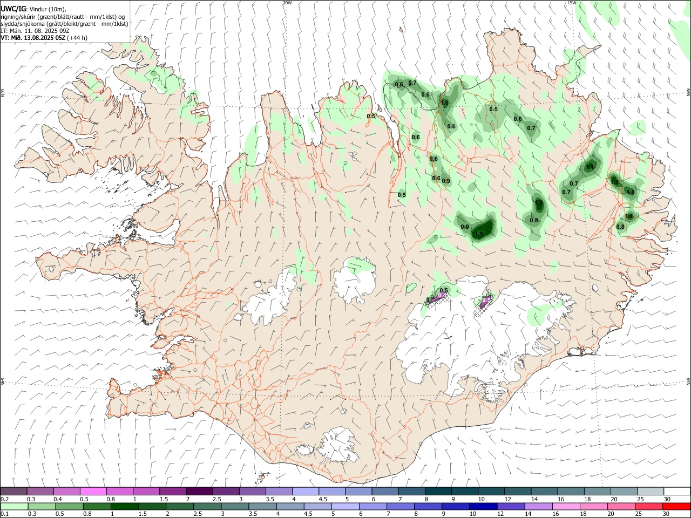The image size is (691, 518).
Task: Click the lower legend swatch between 0.1 and 0.3
Action: [14, 506]
